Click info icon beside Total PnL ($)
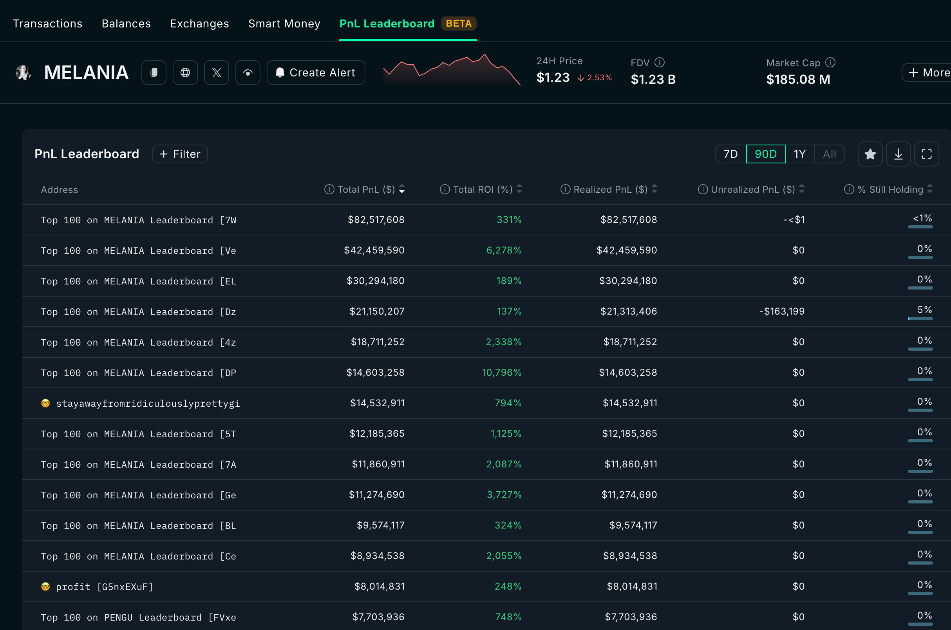The image size is (951, 630). click(329, 189)
